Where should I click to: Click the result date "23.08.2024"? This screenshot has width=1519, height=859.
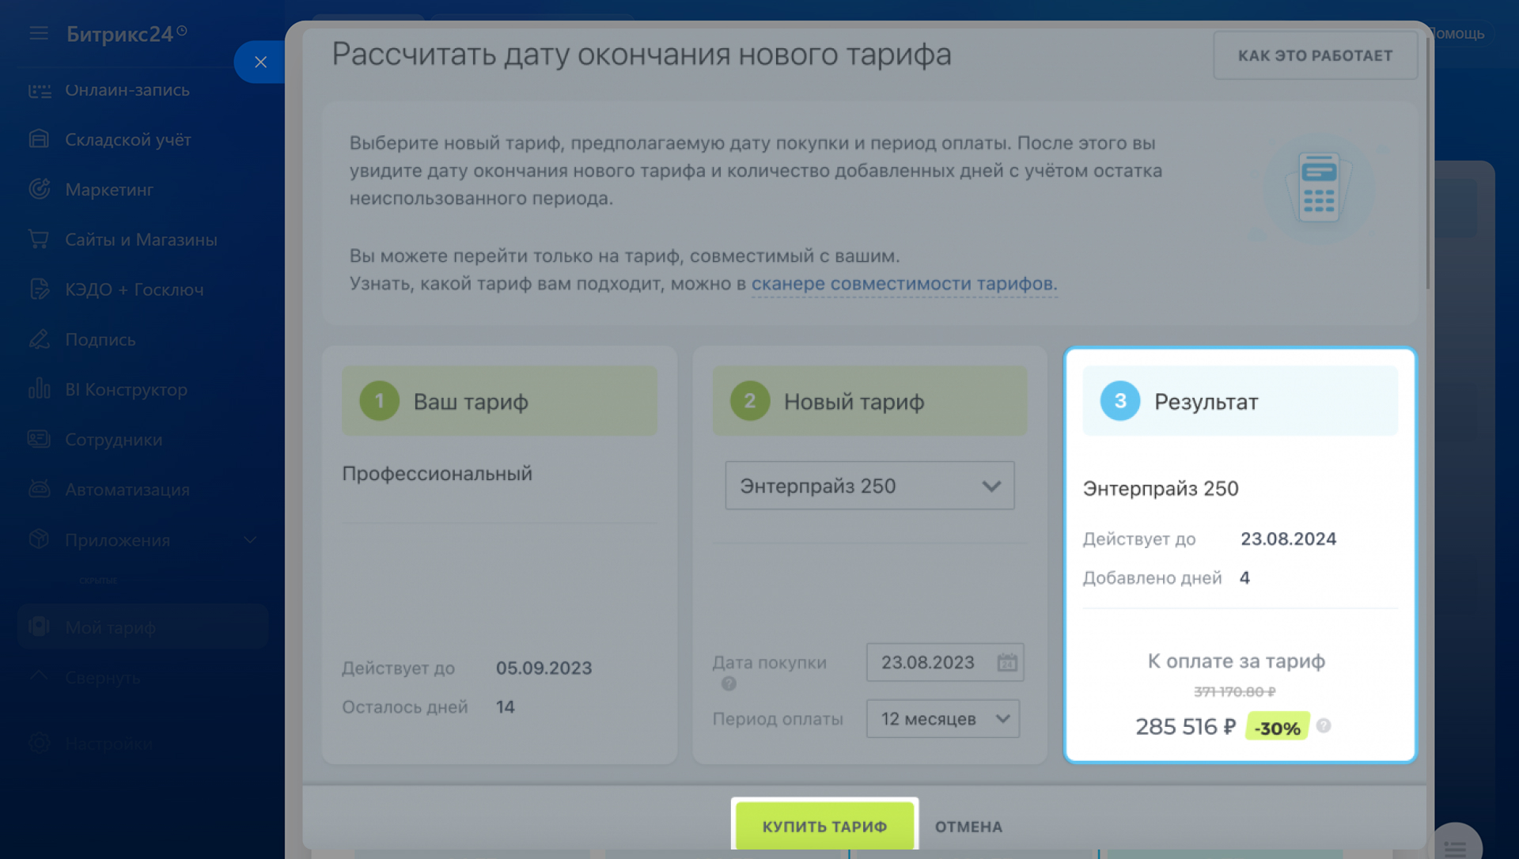pos(1288,539)
